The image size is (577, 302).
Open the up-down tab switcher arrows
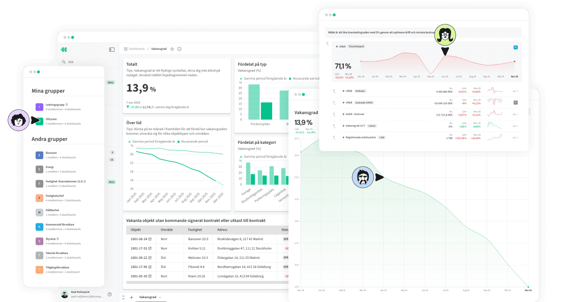pyautogui.click(x=124, y=297)
